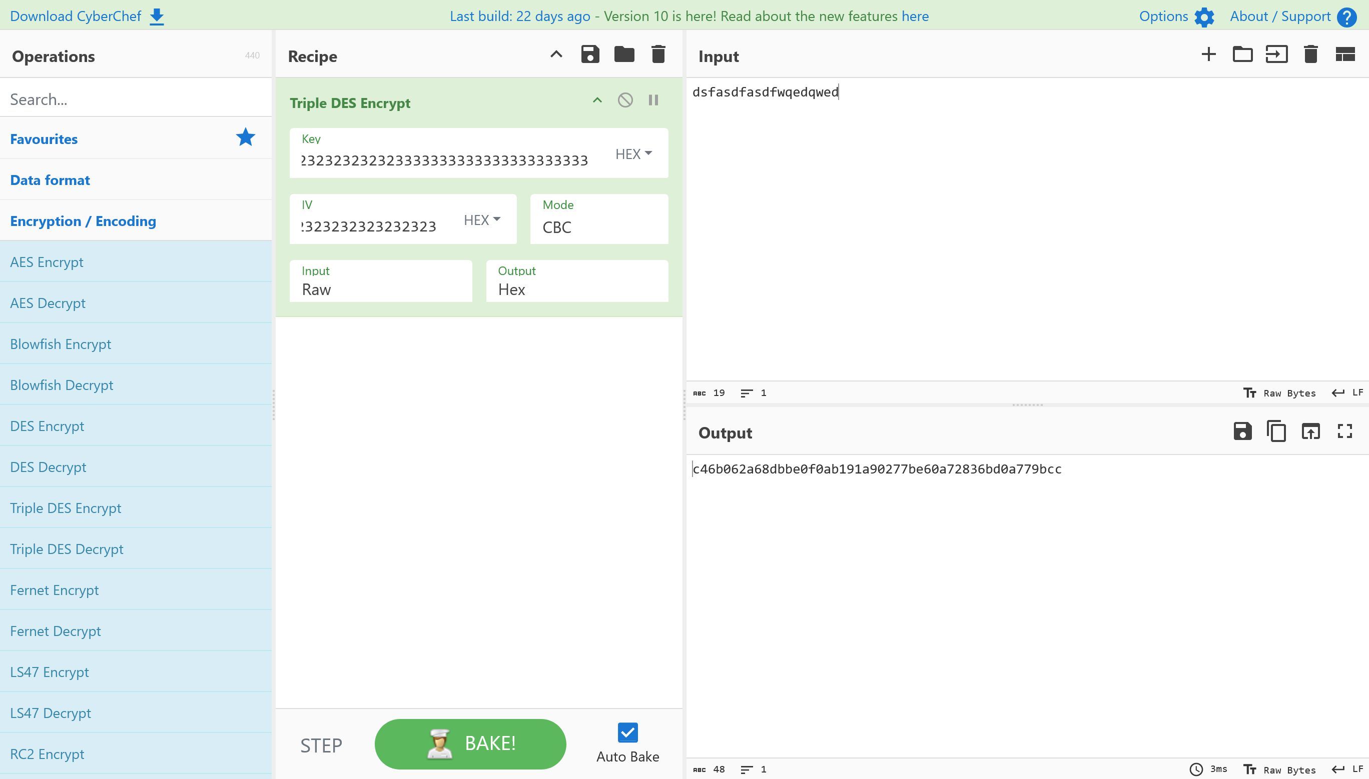Select AES Encrypt operation
The width and height of the screenshot is (1369, 779).
[x=136, y=262]
